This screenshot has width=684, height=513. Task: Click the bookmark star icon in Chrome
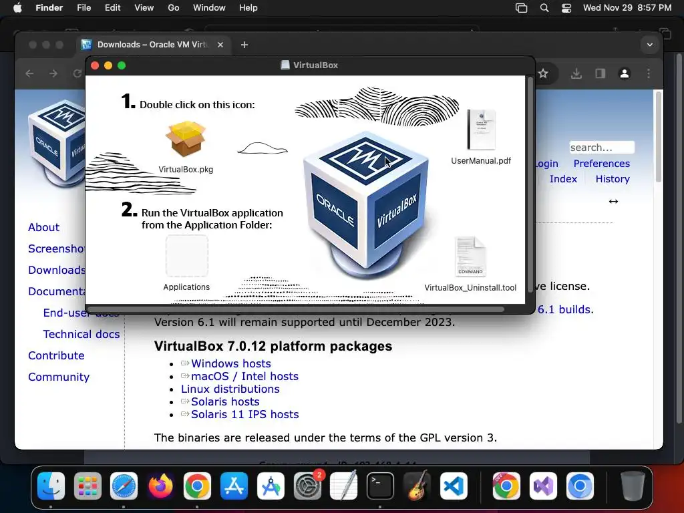[542, 73]
